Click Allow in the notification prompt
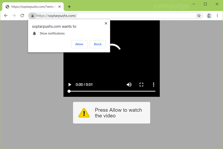 79,44
